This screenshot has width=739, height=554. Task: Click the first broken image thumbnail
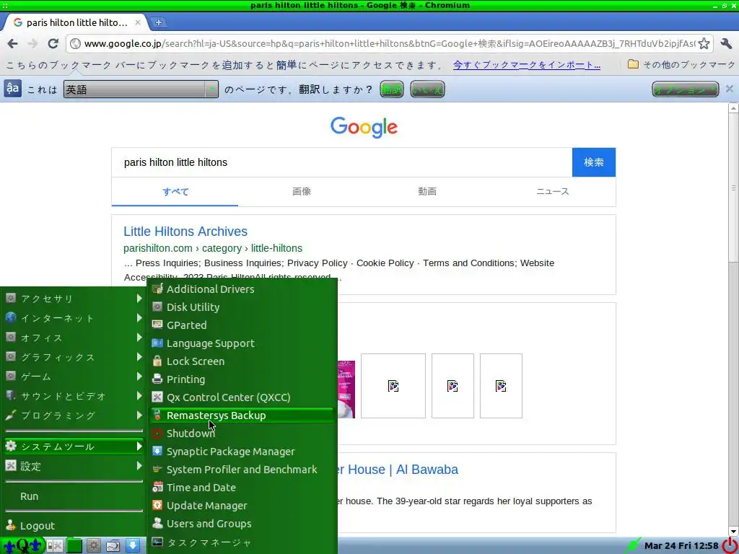pos(393,386)
